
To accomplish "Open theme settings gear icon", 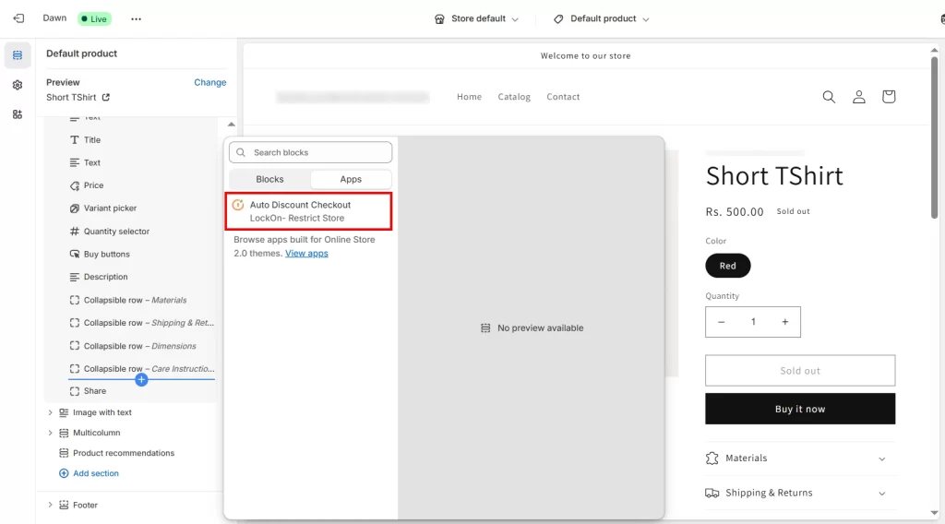I will pyautogui.click(x=18, y=85).
